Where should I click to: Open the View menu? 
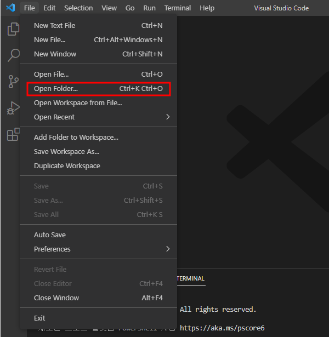coord(109,8)
